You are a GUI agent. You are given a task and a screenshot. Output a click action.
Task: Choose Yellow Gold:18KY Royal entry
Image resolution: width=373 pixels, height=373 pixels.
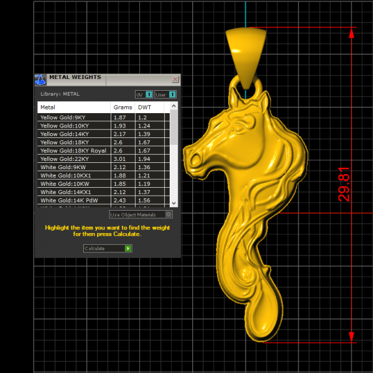coord(73,151)
